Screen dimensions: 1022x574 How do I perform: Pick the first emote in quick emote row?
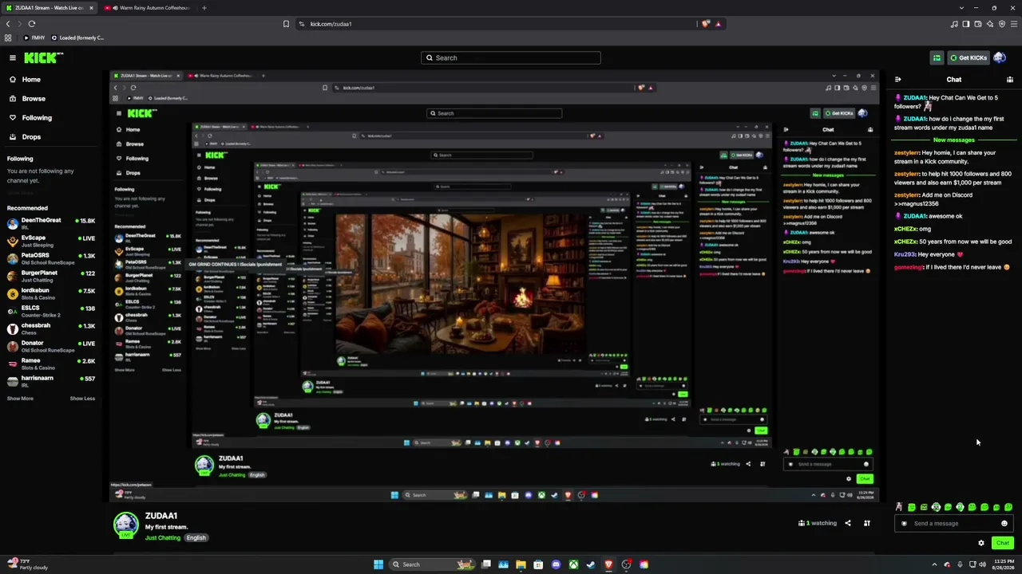[x=899, y=507]
